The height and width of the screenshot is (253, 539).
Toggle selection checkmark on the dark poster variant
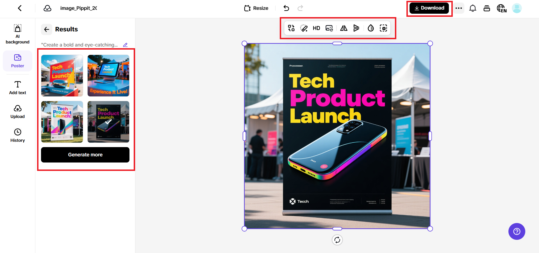(x=108, y=122)
